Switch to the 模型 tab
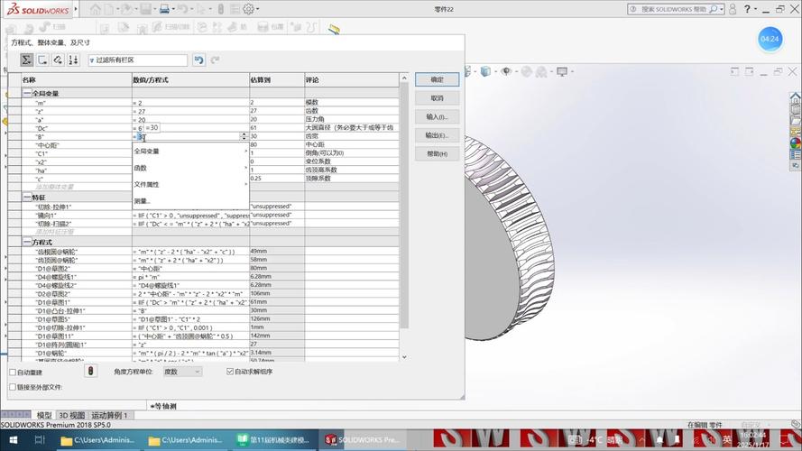Viewport: 802px width, 451px height. point(44,415)
